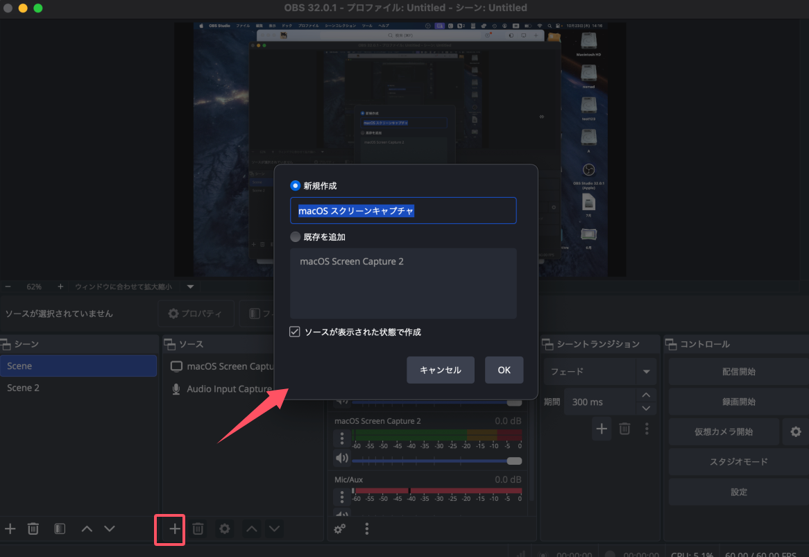
Task: Open advanced audio properties gears icon
Action: click(339, 529)
